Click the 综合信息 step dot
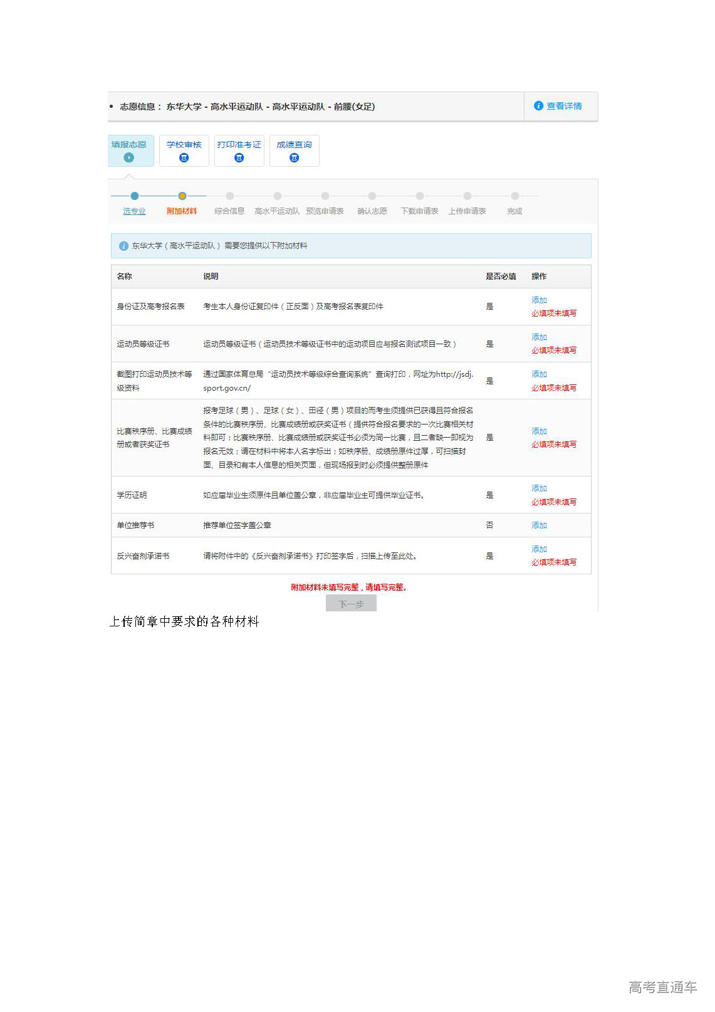 [x=230, y=196]
